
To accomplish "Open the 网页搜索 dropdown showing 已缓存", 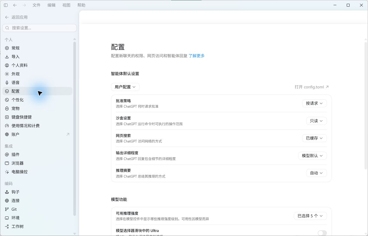I will [315, 138].
